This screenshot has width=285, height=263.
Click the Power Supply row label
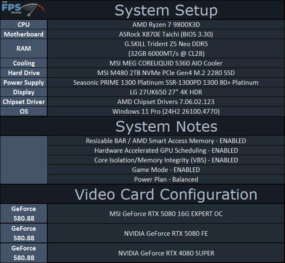(23, 82)
